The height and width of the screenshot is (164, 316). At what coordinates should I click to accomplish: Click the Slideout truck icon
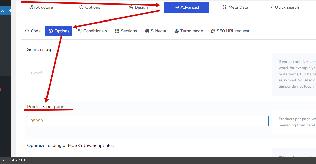tap(147, 31)
